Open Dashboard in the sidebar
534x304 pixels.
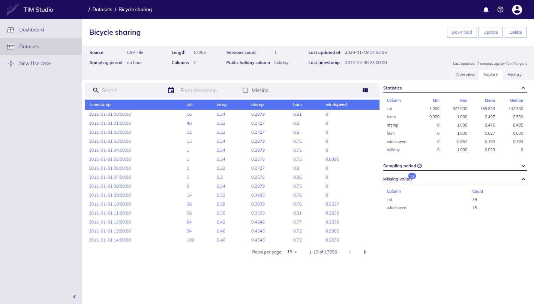click(41, 30)
